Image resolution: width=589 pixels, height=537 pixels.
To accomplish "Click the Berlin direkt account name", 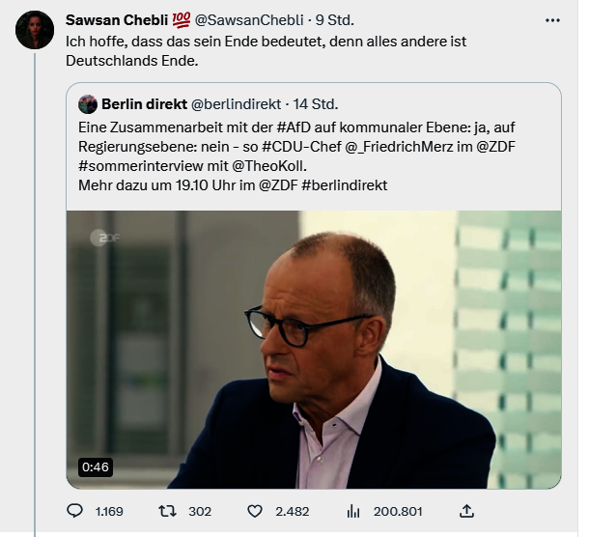I will click(145, 104).
